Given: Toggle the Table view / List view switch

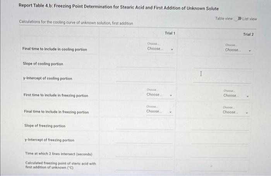Looking at the screenshot, I should click(238, 19).
